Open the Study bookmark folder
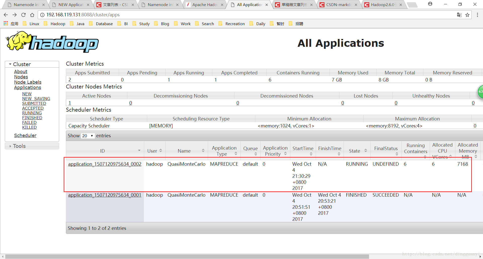483x259 pixels. [x=141, y=24]
